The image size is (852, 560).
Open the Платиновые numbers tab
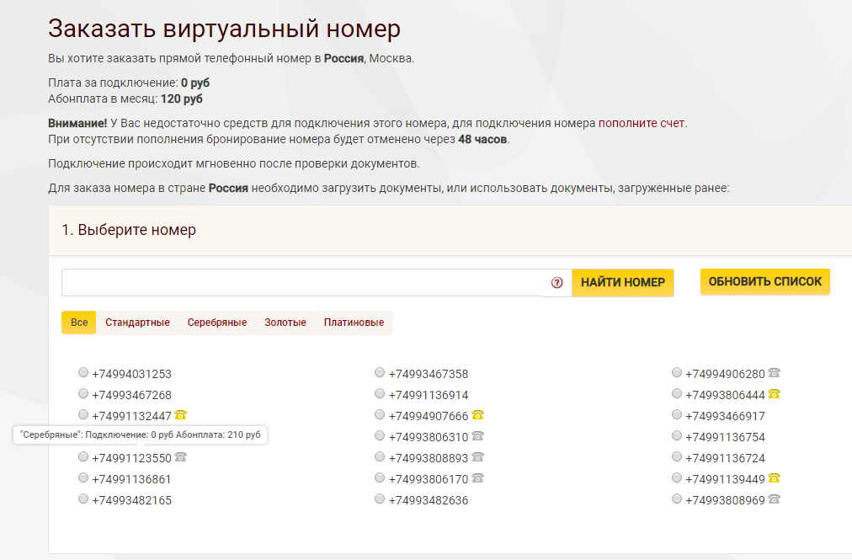click(x=354, y=323)
